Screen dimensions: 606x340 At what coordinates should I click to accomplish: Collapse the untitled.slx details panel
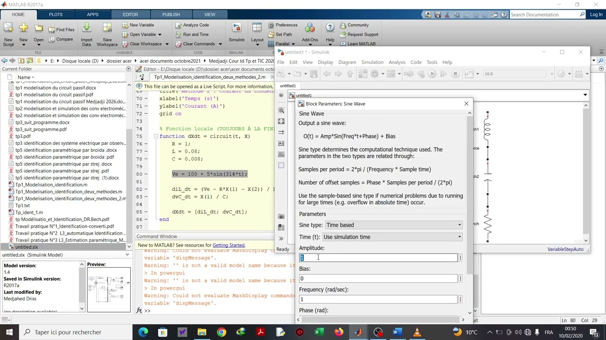127,255
